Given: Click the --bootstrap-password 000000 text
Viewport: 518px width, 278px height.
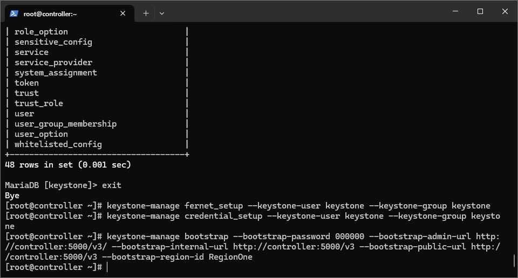Looking at the screenshot, I should [x=298, y=237].
